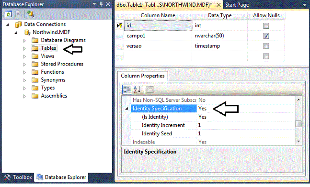This screenshot has height=187, width=310.
Task: Click the Categorized view icon in Column Properties
Action: (127, 89)
